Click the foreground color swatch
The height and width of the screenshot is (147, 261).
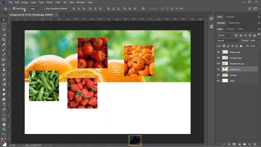pyautogui.click(x=2, y=143)
